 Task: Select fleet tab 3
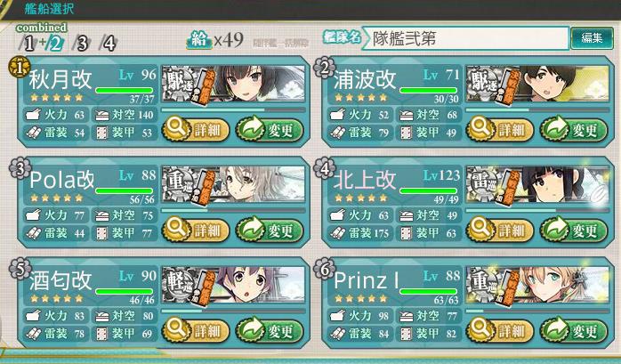click(82, 44)
